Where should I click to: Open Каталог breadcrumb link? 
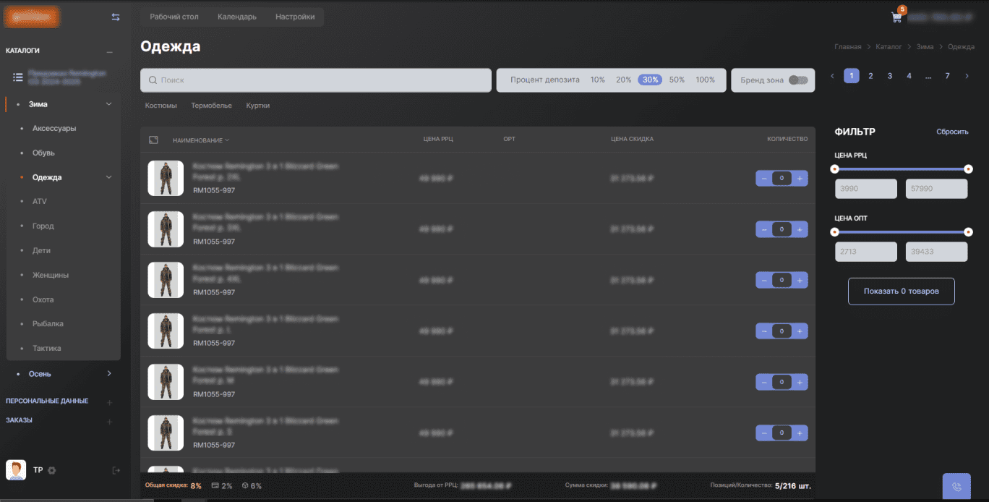pos(889,46)
